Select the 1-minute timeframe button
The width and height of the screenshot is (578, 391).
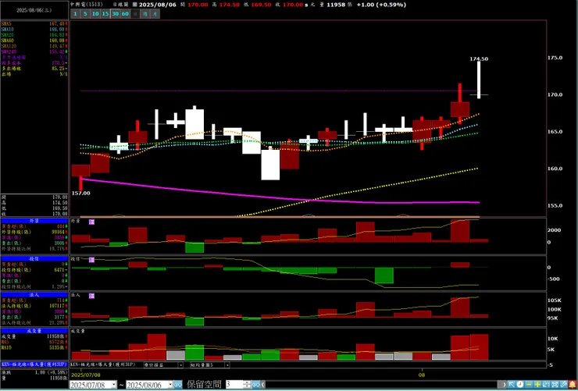[x=75, y=13]
